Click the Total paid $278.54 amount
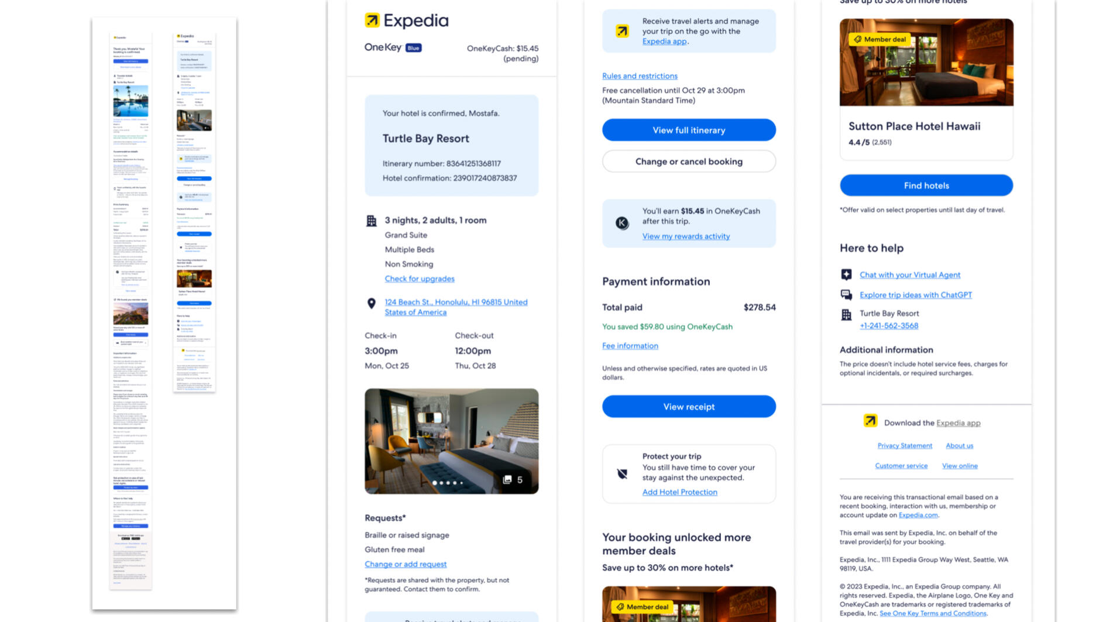This screenshot has height=622, width=1106. (759, 307)
